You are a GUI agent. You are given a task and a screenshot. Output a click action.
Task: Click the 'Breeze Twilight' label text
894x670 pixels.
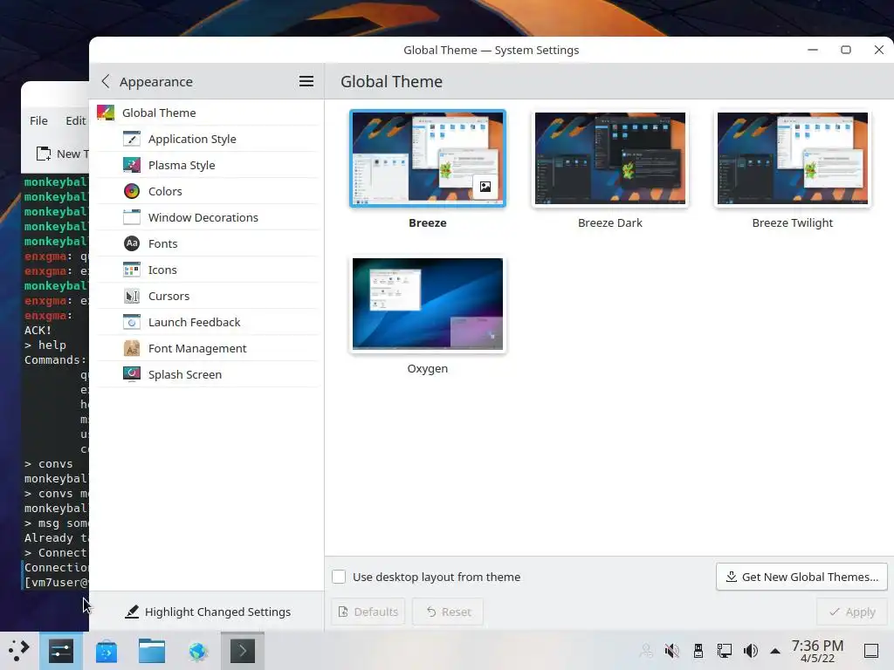coord(793,222)
